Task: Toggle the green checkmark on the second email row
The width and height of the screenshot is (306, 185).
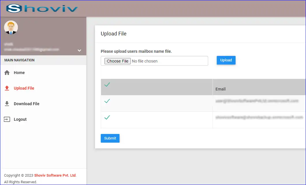Action: pos(107,118)
